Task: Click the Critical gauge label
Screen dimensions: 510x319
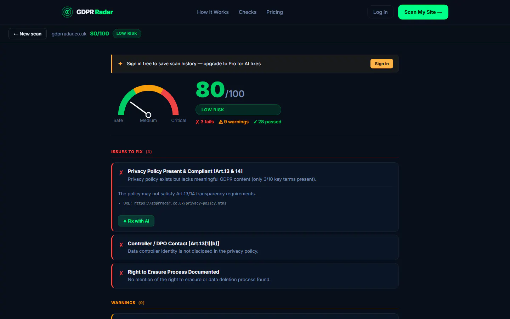Action: coord(178,121)
